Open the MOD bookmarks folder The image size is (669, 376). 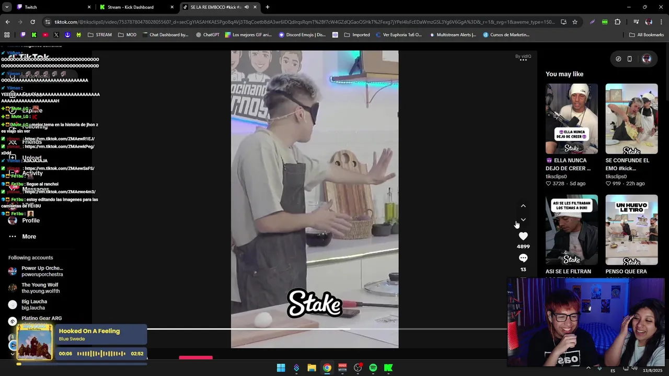[x=127, y=35]
